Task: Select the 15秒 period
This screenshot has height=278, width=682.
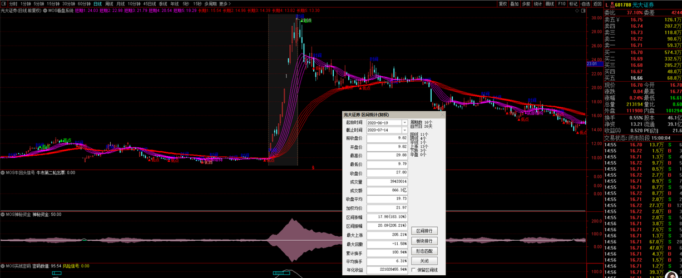Action: coord(197,3)
